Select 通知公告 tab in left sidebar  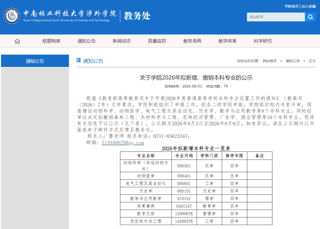coord(35,61)
